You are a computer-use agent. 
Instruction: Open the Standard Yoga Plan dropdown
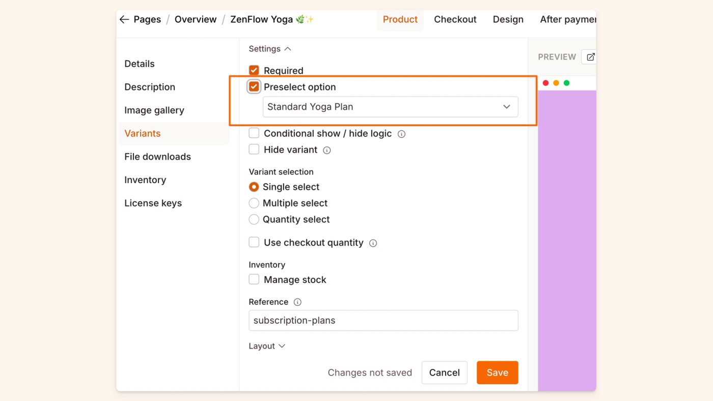(390, 107)
